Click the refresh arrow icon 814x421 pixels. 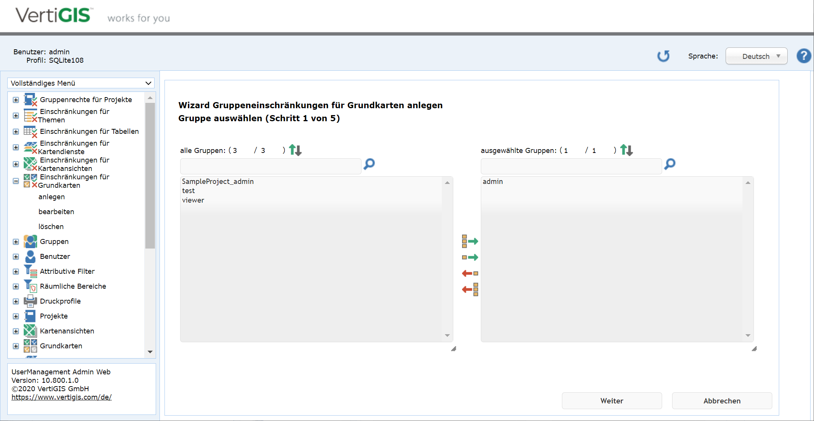pos(663,56)
